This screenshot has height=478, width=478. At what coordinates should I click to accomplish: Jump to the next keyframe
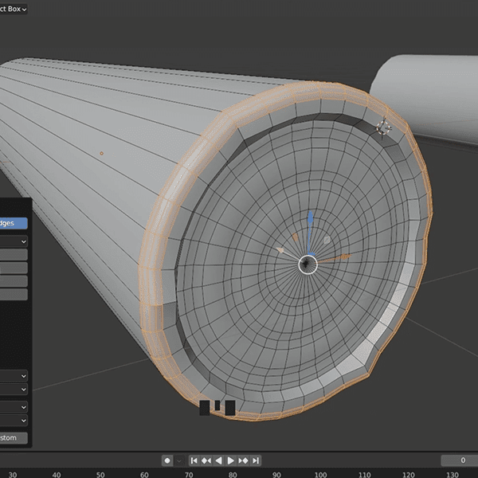[x=244, y=460]
